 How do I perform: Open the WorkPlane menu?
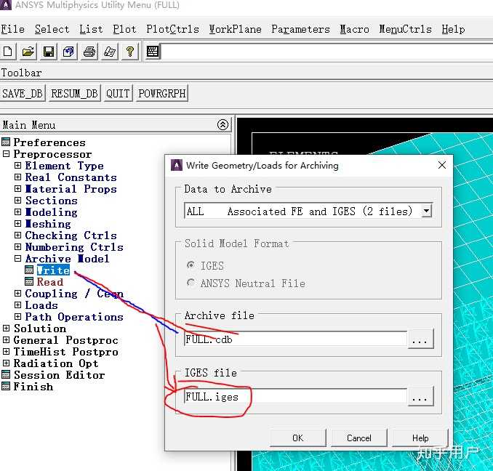[x=235, y=29]
